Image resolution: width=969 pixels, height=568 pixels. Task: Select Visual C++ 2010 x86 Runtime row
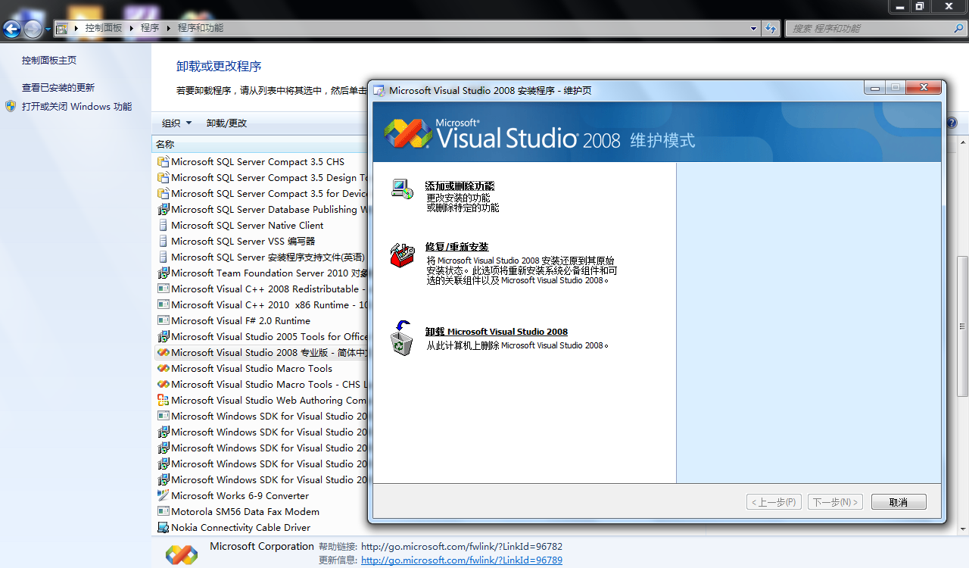tap(261, 304)
